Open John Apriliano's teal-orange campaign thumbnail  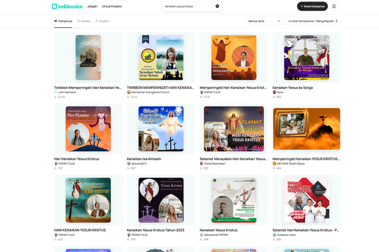point(88,57)
